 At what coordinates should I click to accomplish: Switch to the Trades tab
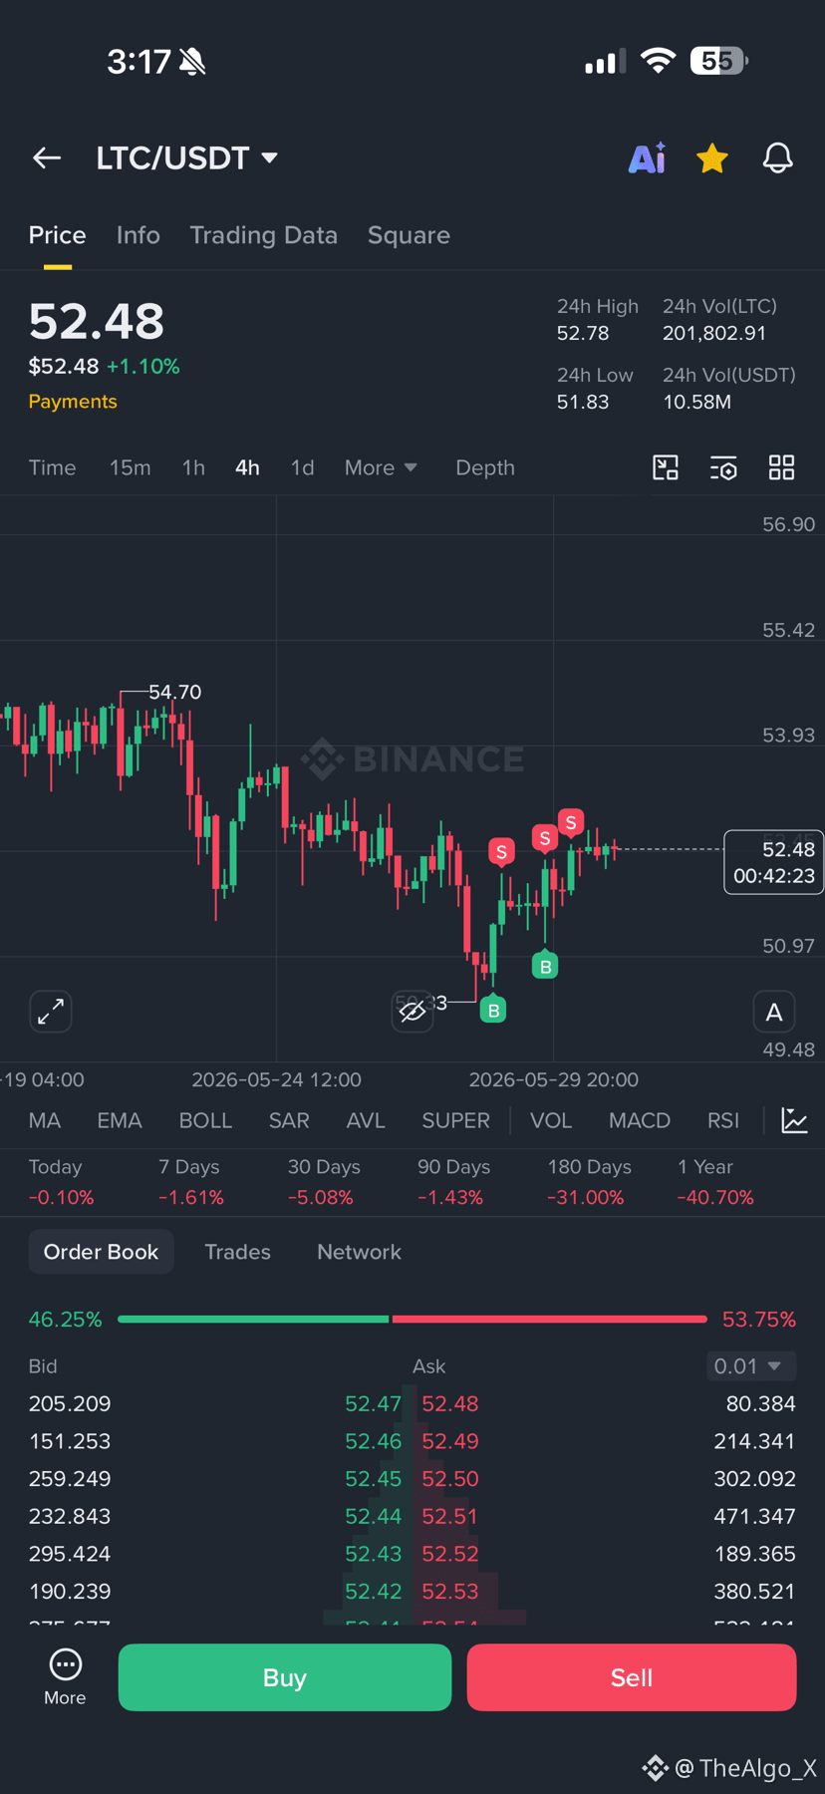pos(237,1252)
